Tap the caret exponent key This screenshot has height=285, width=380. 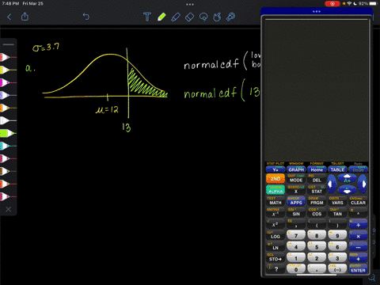(x=358, y=214)
